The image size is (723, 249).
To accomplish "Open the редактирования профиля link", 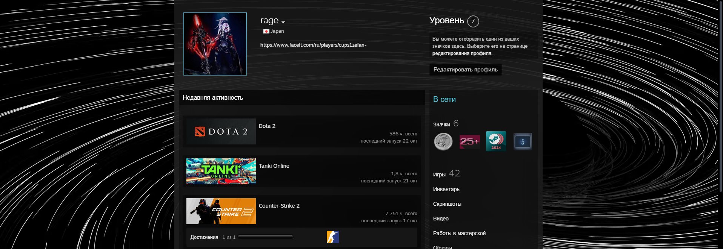I will click(462, 53).
